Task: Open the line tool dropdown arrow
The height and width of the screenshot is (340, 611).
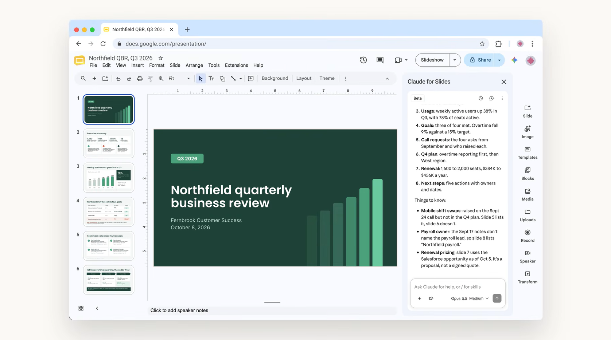Action: pos(241,79)
